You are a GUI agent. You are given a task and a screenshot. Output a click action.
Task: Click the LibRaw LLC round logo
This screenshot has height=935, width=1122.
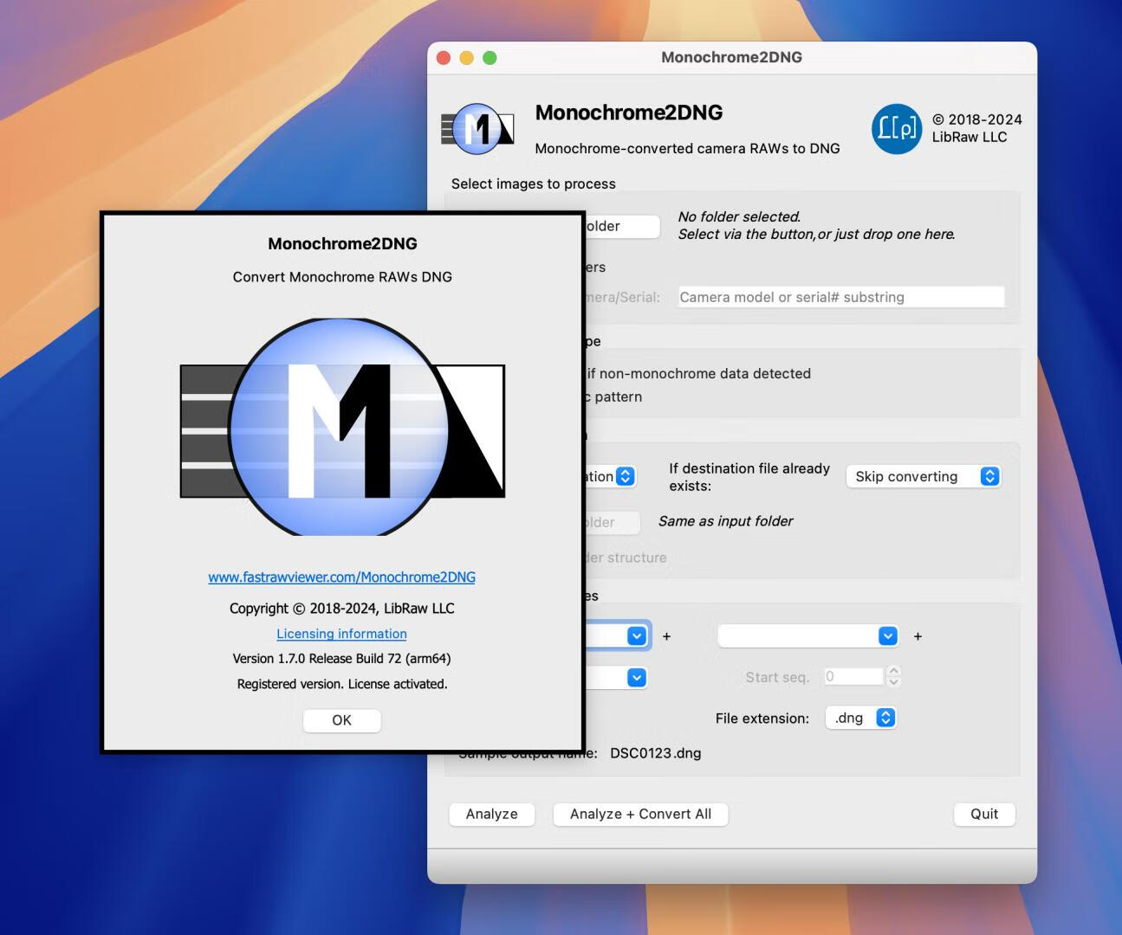click(897, 128)
